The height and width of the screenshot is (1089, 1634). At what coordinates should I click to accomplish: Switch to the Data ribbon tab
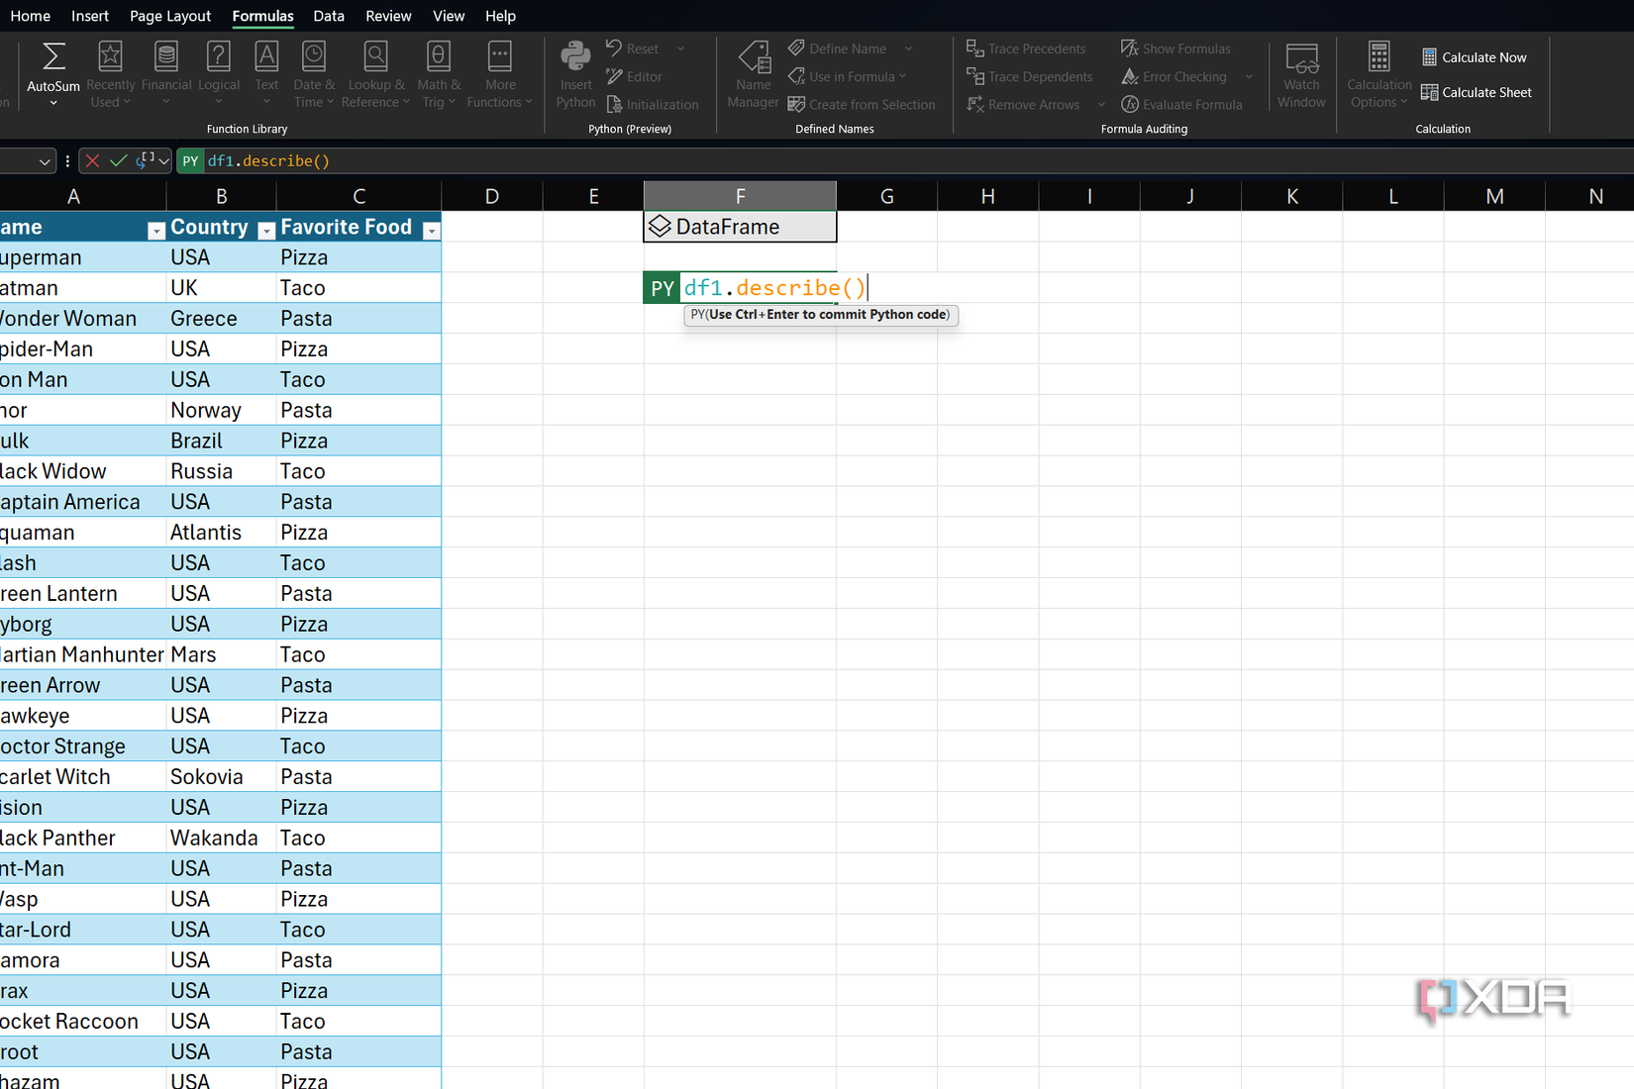[x=328, y=16]
